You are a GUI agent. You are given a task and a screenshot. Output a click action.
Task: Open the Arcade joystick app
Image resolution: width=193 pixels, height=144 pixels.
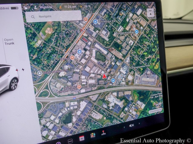(x=103, y=133)
